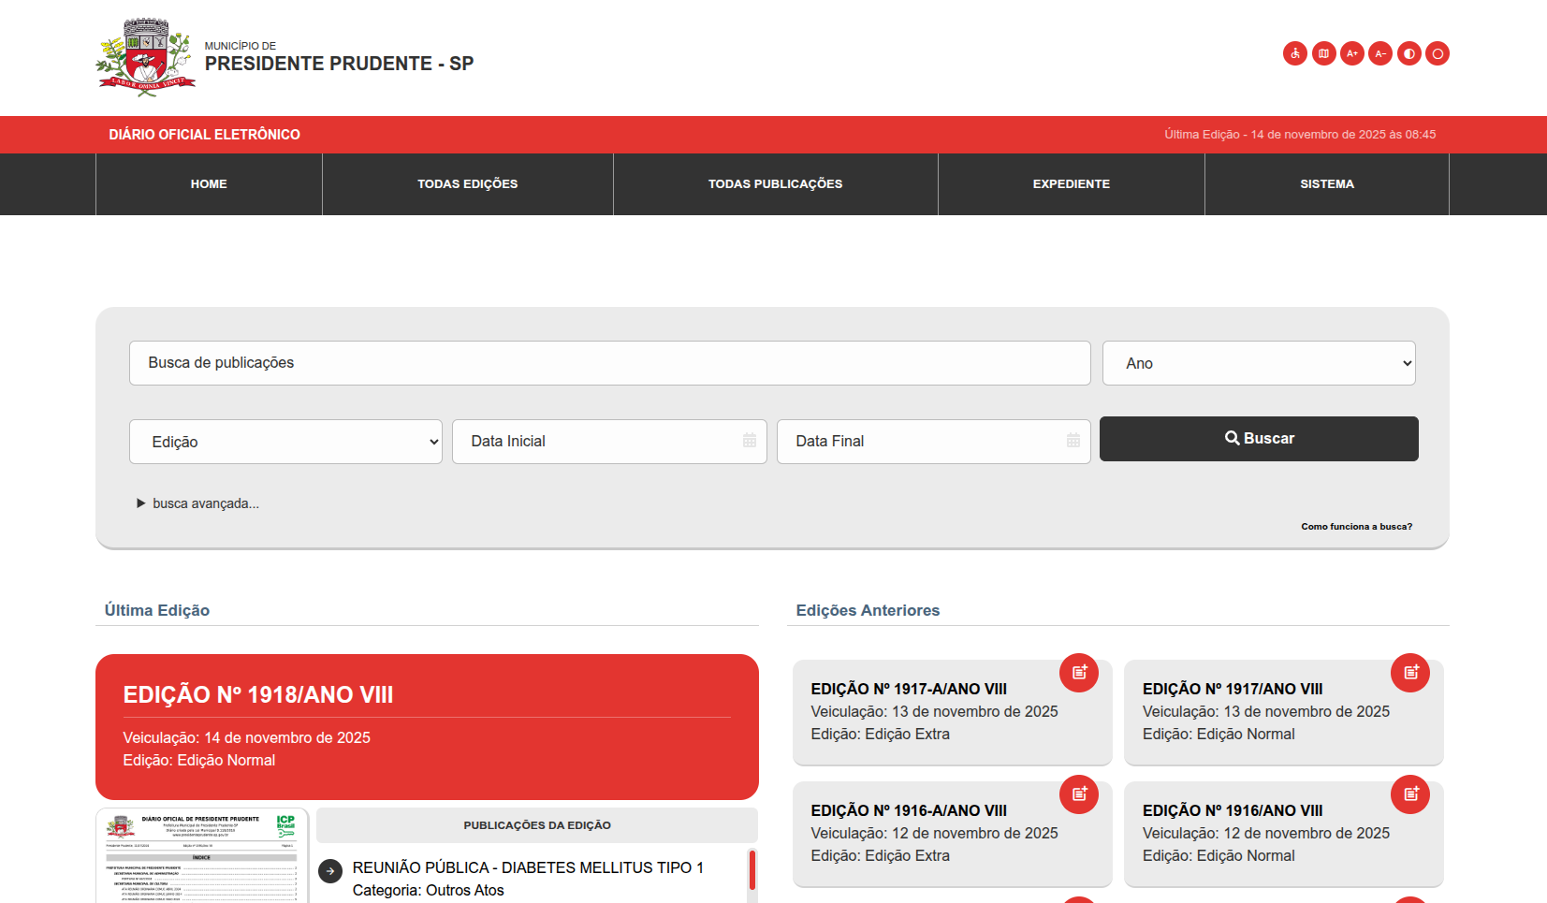Screen dimensions: 1547x903
Task: Click the red icon on Edição 1917 card
Action: 1410,672
